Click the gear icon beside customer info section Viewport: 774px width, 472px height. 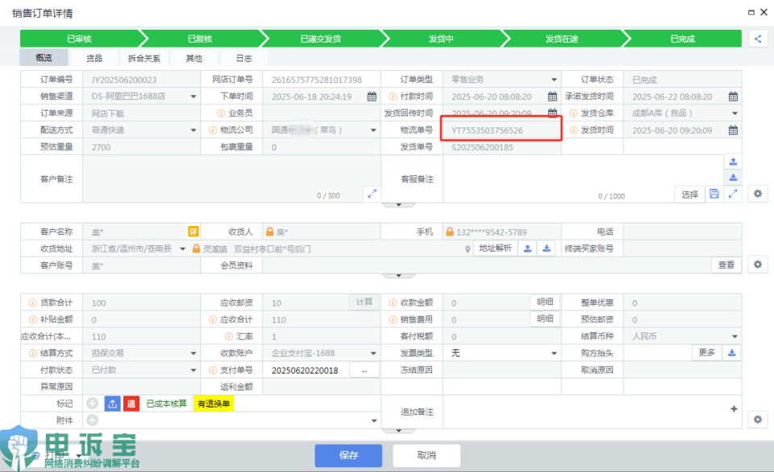click(x=757, y=265)
